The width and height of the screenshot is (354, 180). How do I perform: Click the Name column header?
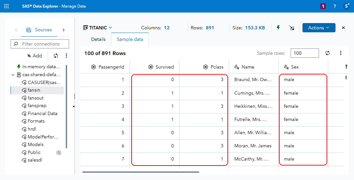tap(254, 67)
